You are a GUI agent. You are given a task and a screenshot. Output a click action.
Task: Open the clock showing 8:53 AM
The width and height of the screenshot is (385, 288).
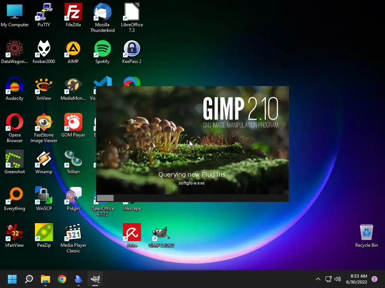(x=356, y=279)
